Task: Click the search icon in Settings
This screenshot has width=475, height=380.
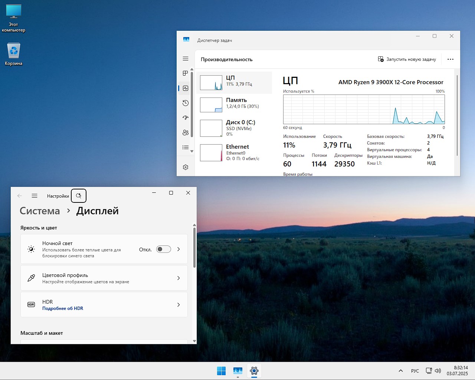Action: click(x=79, y=196)
